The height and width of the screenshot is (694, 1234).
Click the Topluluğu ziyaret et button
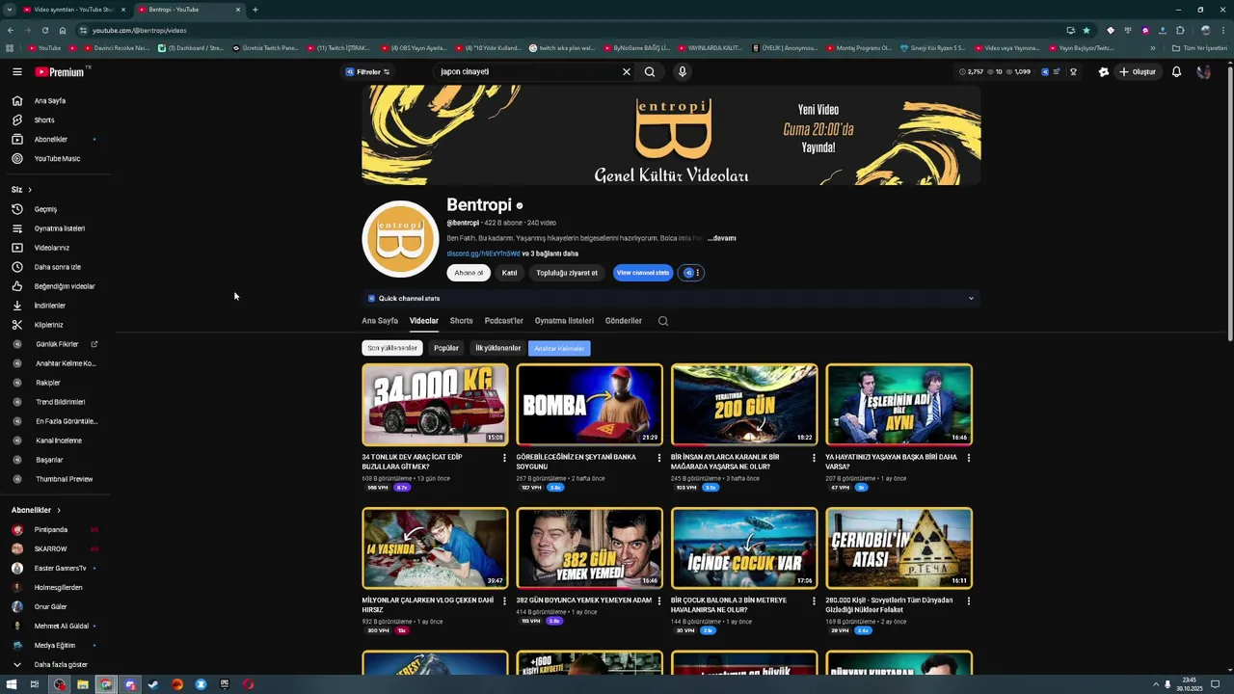pyautogui.click(x=567, y=273)
